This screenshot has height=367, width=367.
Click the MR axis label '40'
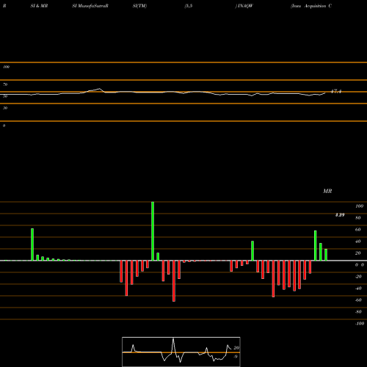point(358,241)
